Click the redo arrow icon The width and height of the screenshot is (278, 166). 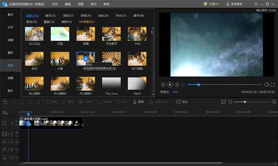pyautogui.click(x=13, y=102)
